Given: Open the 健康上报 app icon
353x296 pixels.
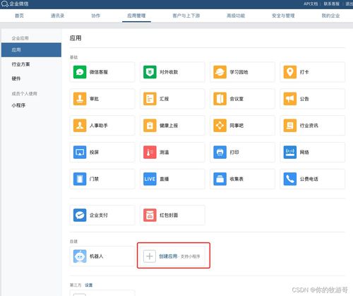Looking at the screenshot, I should 150,126.
